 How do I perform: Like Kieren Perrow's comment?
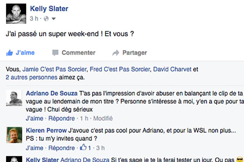[x=34, y=148]
